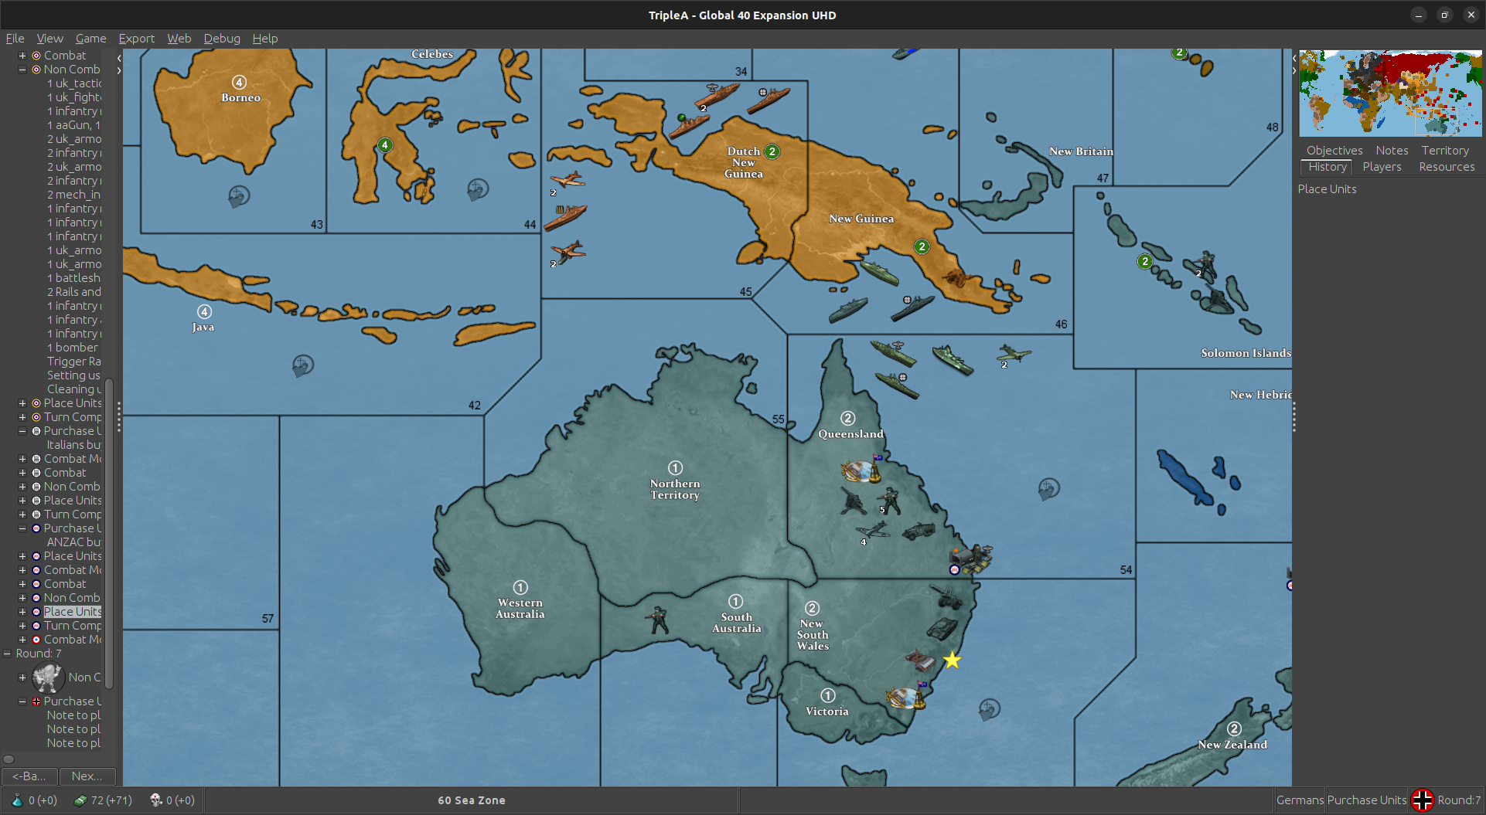Click the lone infantry unit near South Australia

tap(658, 620)
